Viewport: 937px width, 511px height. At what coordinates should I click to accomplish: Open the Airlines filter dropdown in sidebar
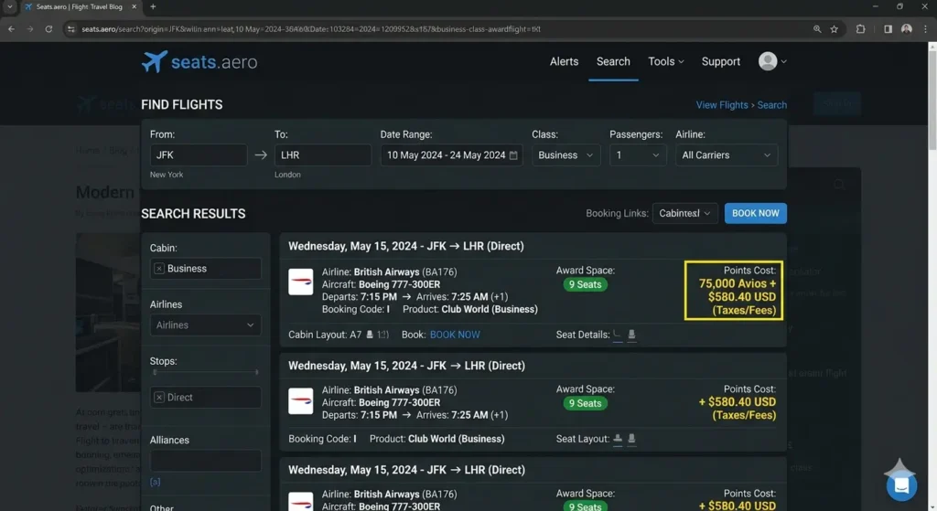(x=205, y=325)
